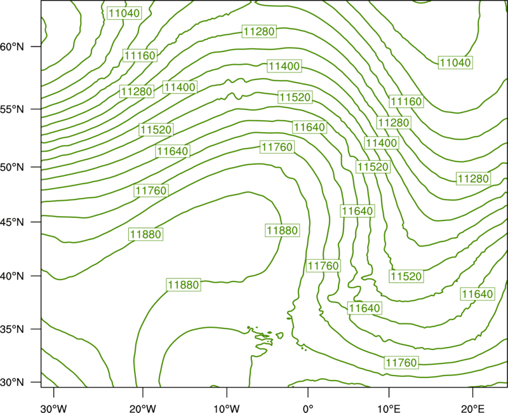
Task: Select the 11880 contour label near 44°N, 20°W
Action: click(145, 234)
